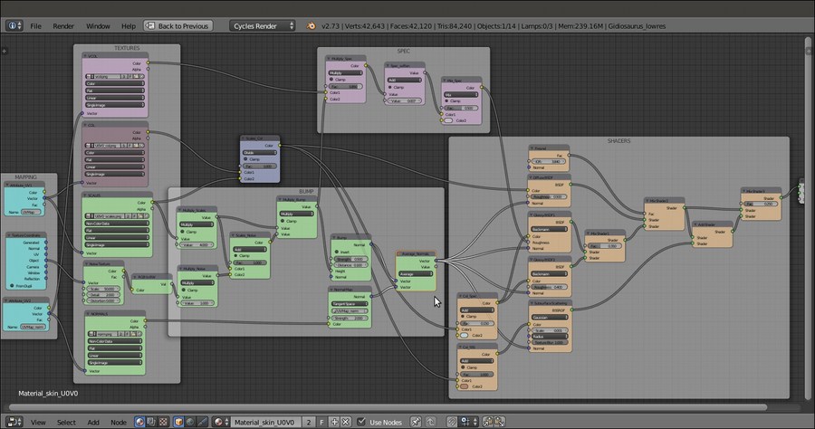The height and width of the screenshot is (429, 815).
Task: Open the Average dropdown on Average_Normals node
Action: 416,273
